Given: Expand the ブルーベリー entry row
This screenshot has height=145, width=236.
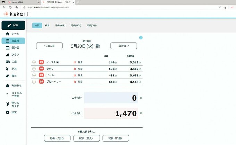Looking at the screenshot, I should (x=34, y=82).
